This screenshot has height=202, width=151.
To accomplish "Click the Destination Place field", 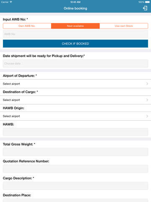I will tap(75, 201).
